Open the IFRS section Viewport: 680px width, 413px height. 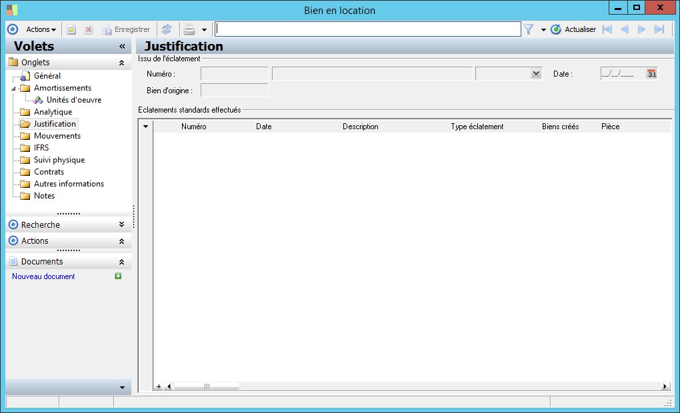41,148
